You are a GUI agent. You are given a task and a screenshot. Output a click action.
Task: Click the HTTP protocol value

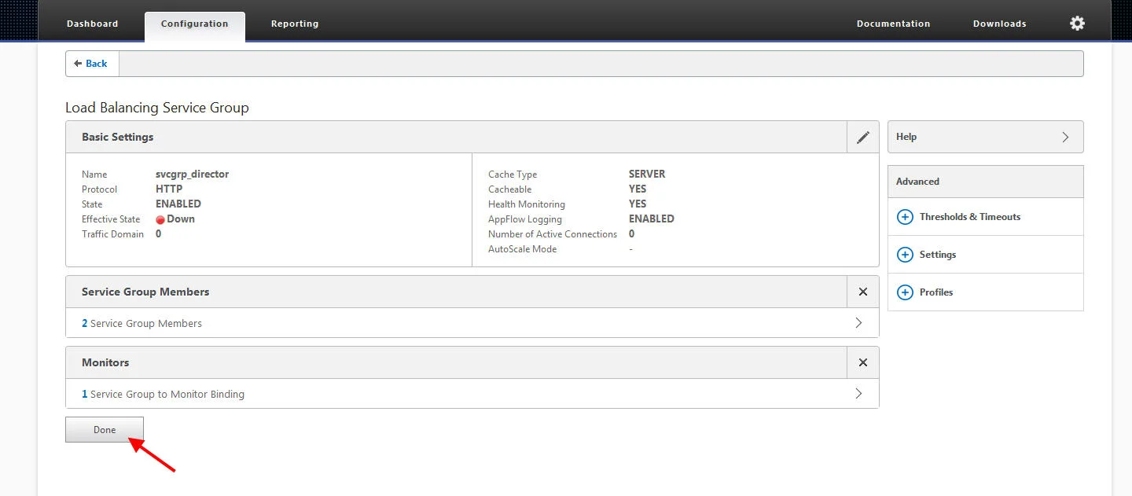pos(169,189)
